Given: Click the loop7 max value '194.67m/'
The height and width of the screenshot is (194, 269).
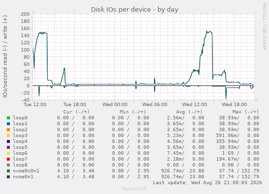Looking at the screenshot, I should point(228,159).
